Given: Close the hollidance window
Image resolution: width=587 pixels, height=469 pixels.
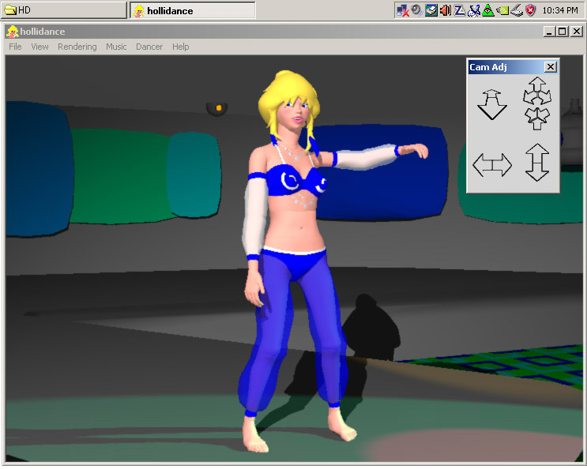Looking at the screenshot, I should coord(577,32).
